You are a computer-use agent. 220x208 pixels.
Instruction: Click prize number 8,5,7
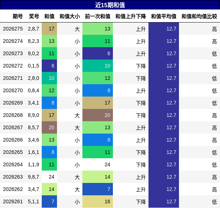click(33, 127)
